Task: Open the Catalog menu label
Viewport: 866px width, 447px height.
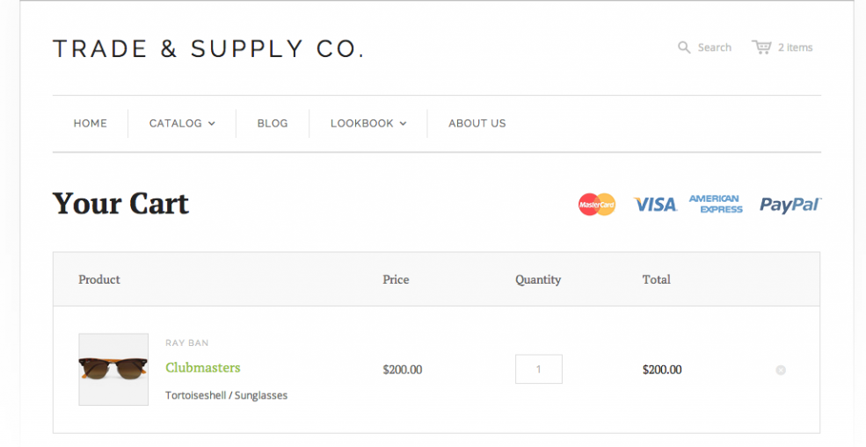Action: click(176, 124)
